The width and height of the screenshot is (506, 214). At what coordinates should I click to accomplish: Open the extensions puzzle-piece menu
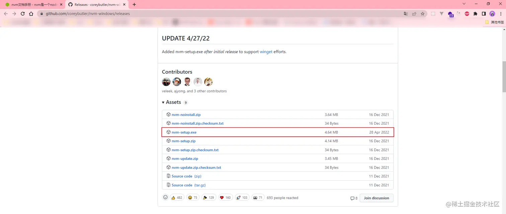tap(475, 14)
